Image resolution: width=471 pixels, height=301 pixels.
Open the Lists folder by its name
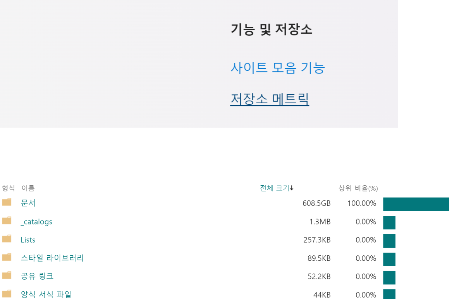point(28,239)
